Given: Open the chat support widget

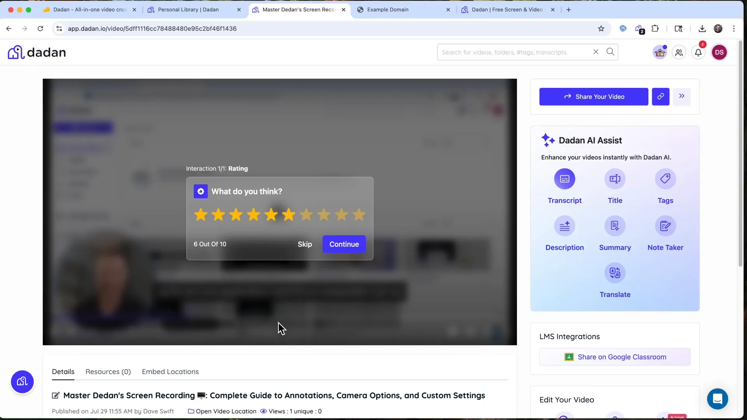Looking at the screenshot, I should [717, 399].
